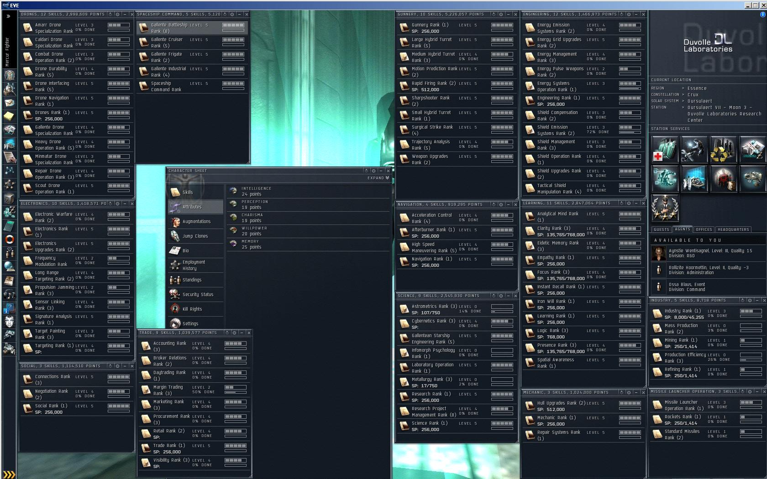The height and width of the screenshot is (479, 767).
Task: Open the yellow notepad icon in the sidebar
Action: 9,116
